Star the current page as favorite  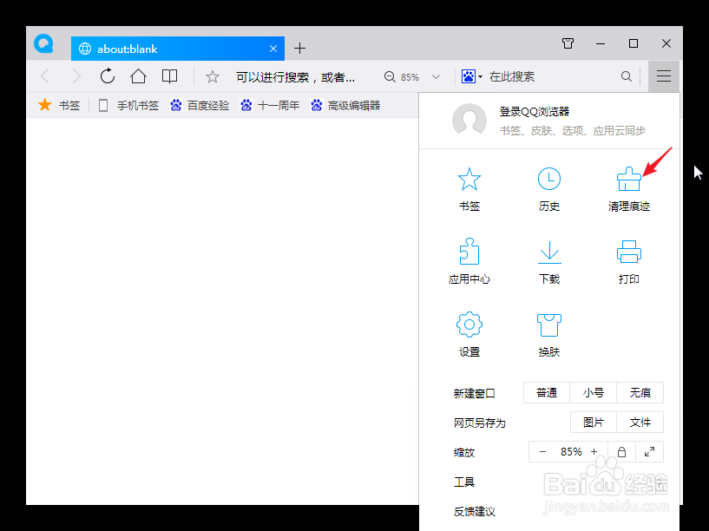point(211,76)
